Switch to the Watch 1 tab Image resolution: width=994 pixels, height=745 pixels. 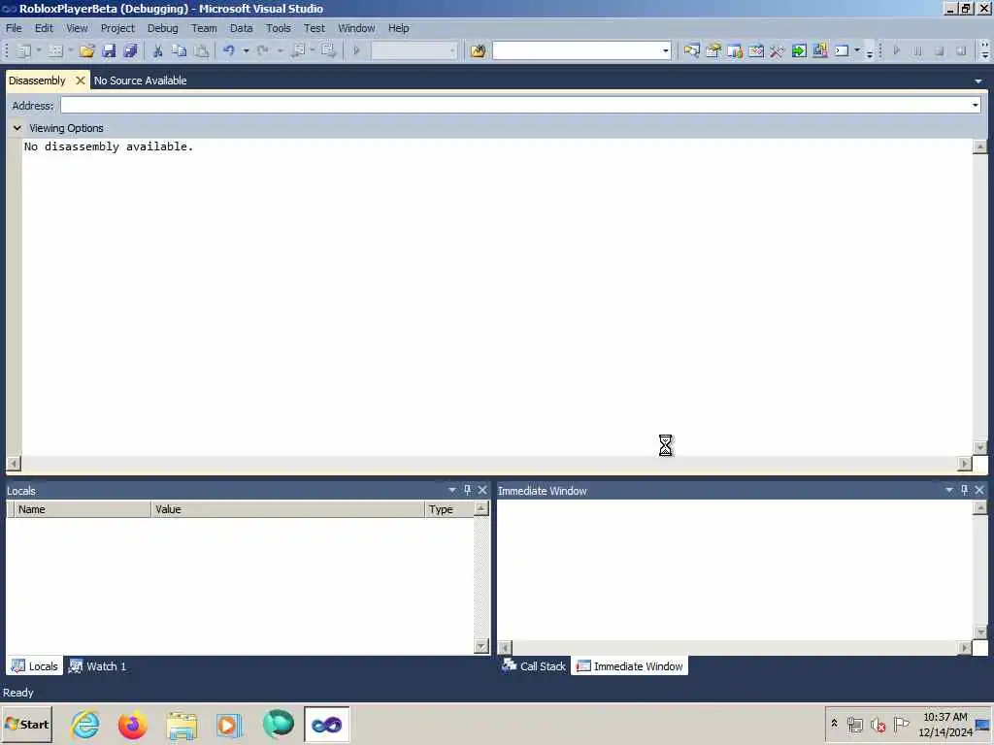point(98,665)
